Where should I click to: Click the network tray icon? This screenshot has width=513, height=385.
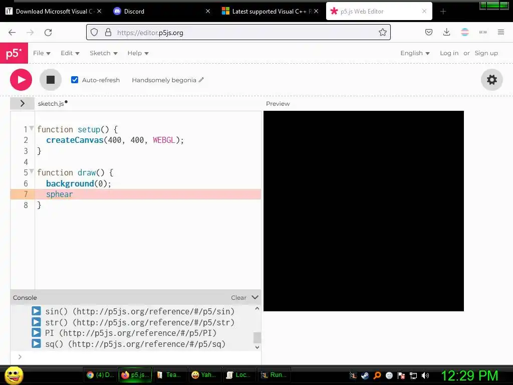[413, 375]
